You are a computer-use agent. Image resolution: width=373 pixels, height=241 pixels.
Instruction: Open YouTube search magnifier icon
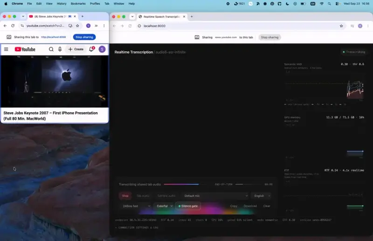[x=51, y=49]
